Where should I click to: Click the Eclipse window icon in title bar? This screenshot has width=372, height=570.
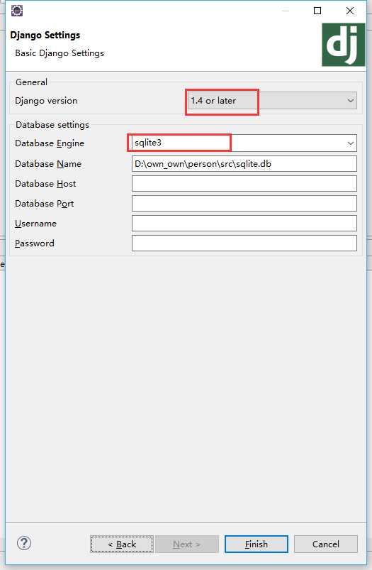tap(17, 11)
